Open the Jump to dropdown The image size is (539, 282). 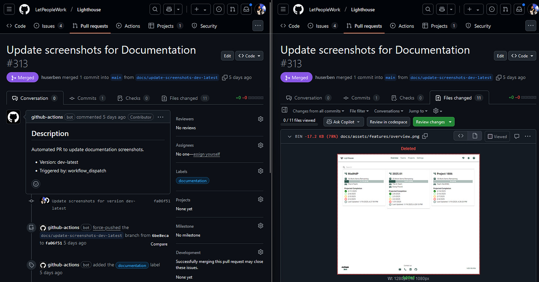click(x=418, y=111)
